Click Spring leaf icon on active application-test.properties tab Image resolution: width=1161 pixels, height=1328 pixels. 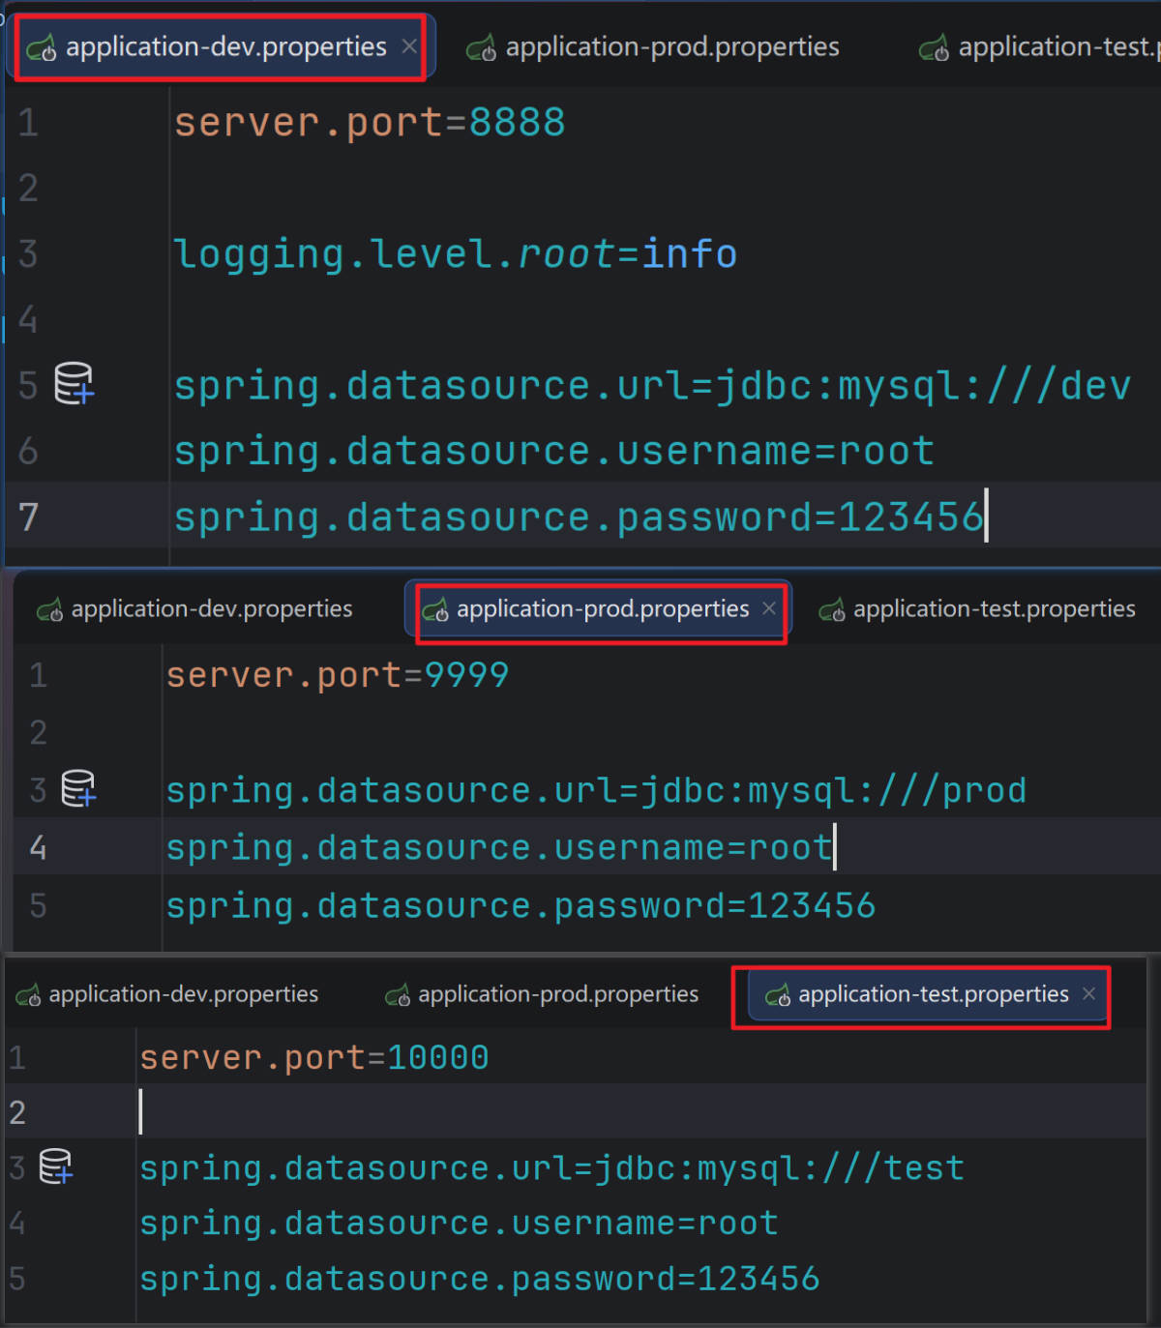click(x=778, y=995)
